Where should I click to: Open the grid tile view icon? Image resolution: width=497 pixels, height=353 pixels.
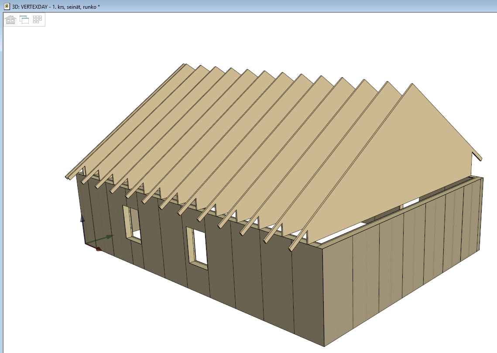click(38, 20)
